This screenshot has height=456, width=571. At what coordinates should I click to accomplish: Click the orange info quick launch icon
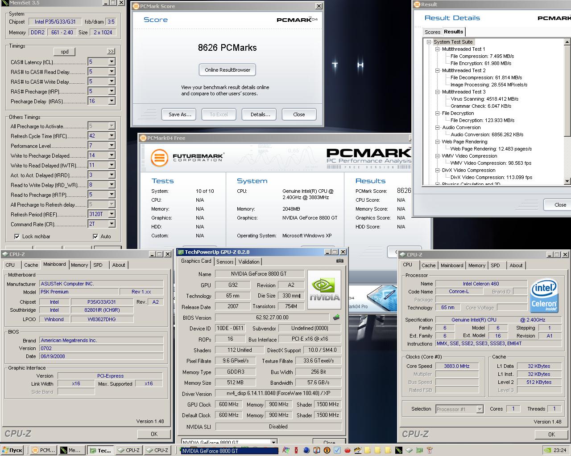pos(327,450)
